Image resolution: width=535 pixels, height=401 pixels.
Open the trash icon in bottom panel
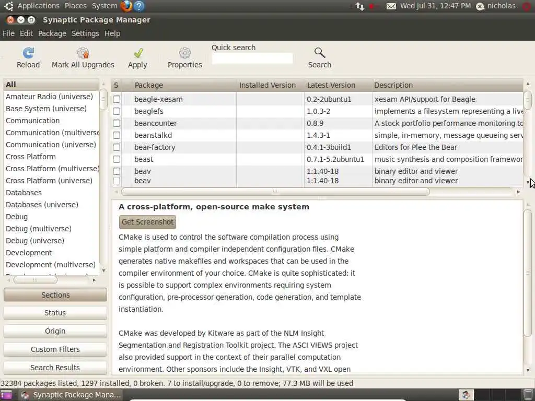[528, 395]
